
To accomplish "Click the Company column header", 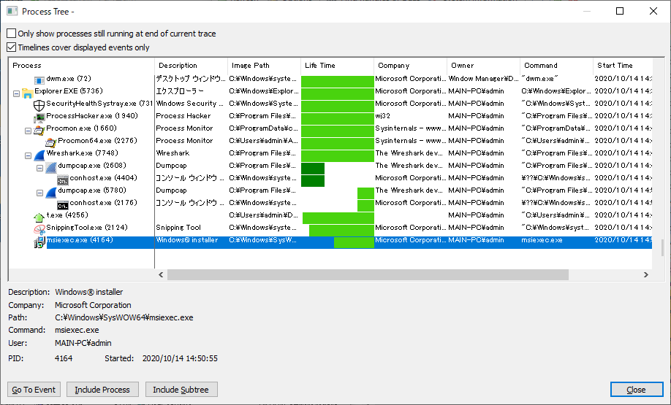I will pyautogui.click(x=410, y=66).
